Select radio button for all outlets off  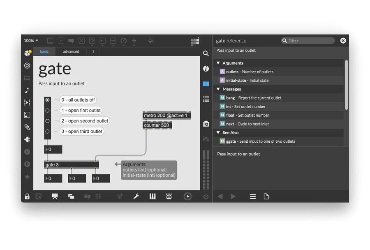click(x=48, y=100)
